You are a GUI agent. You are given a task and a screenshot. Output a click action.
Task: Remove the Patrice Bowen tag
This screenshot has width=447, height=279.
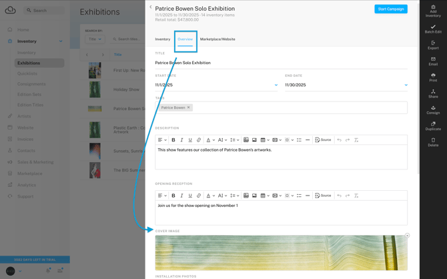click(x=189, y=107)
